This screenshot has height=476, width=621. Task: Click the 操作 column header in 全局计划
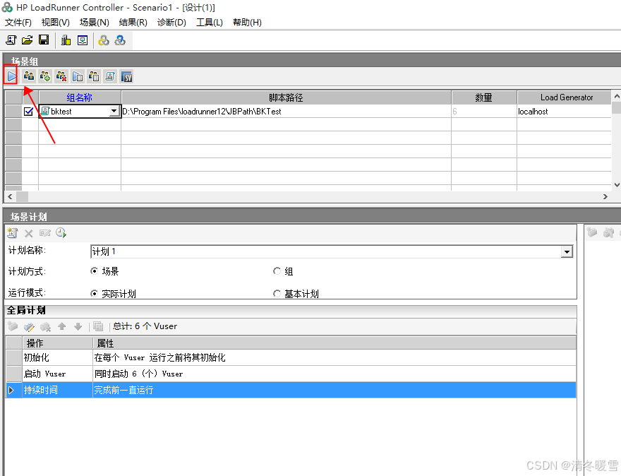coord(57,343)
